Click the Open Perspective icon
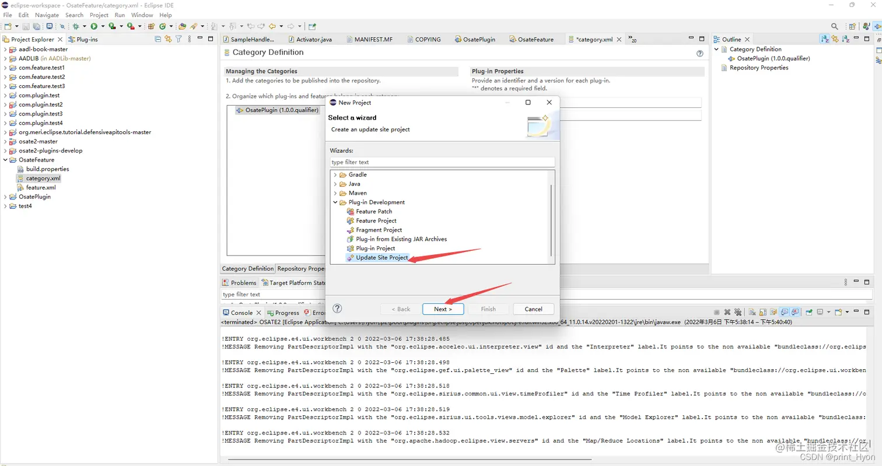This screenshot has width=882, height=466. click(x=853, y=26)
